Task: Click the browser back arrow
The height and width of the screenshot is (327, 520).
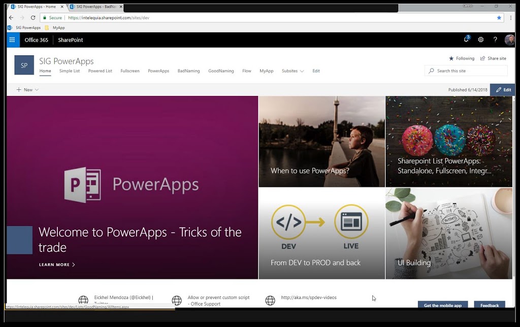Action: [x=11, y=18]
